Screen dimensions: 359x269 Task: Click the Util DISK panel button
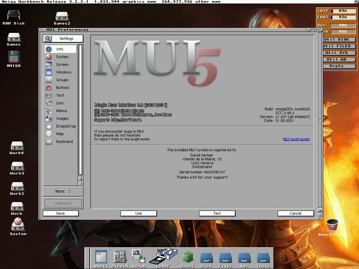(x=339, y=40)
